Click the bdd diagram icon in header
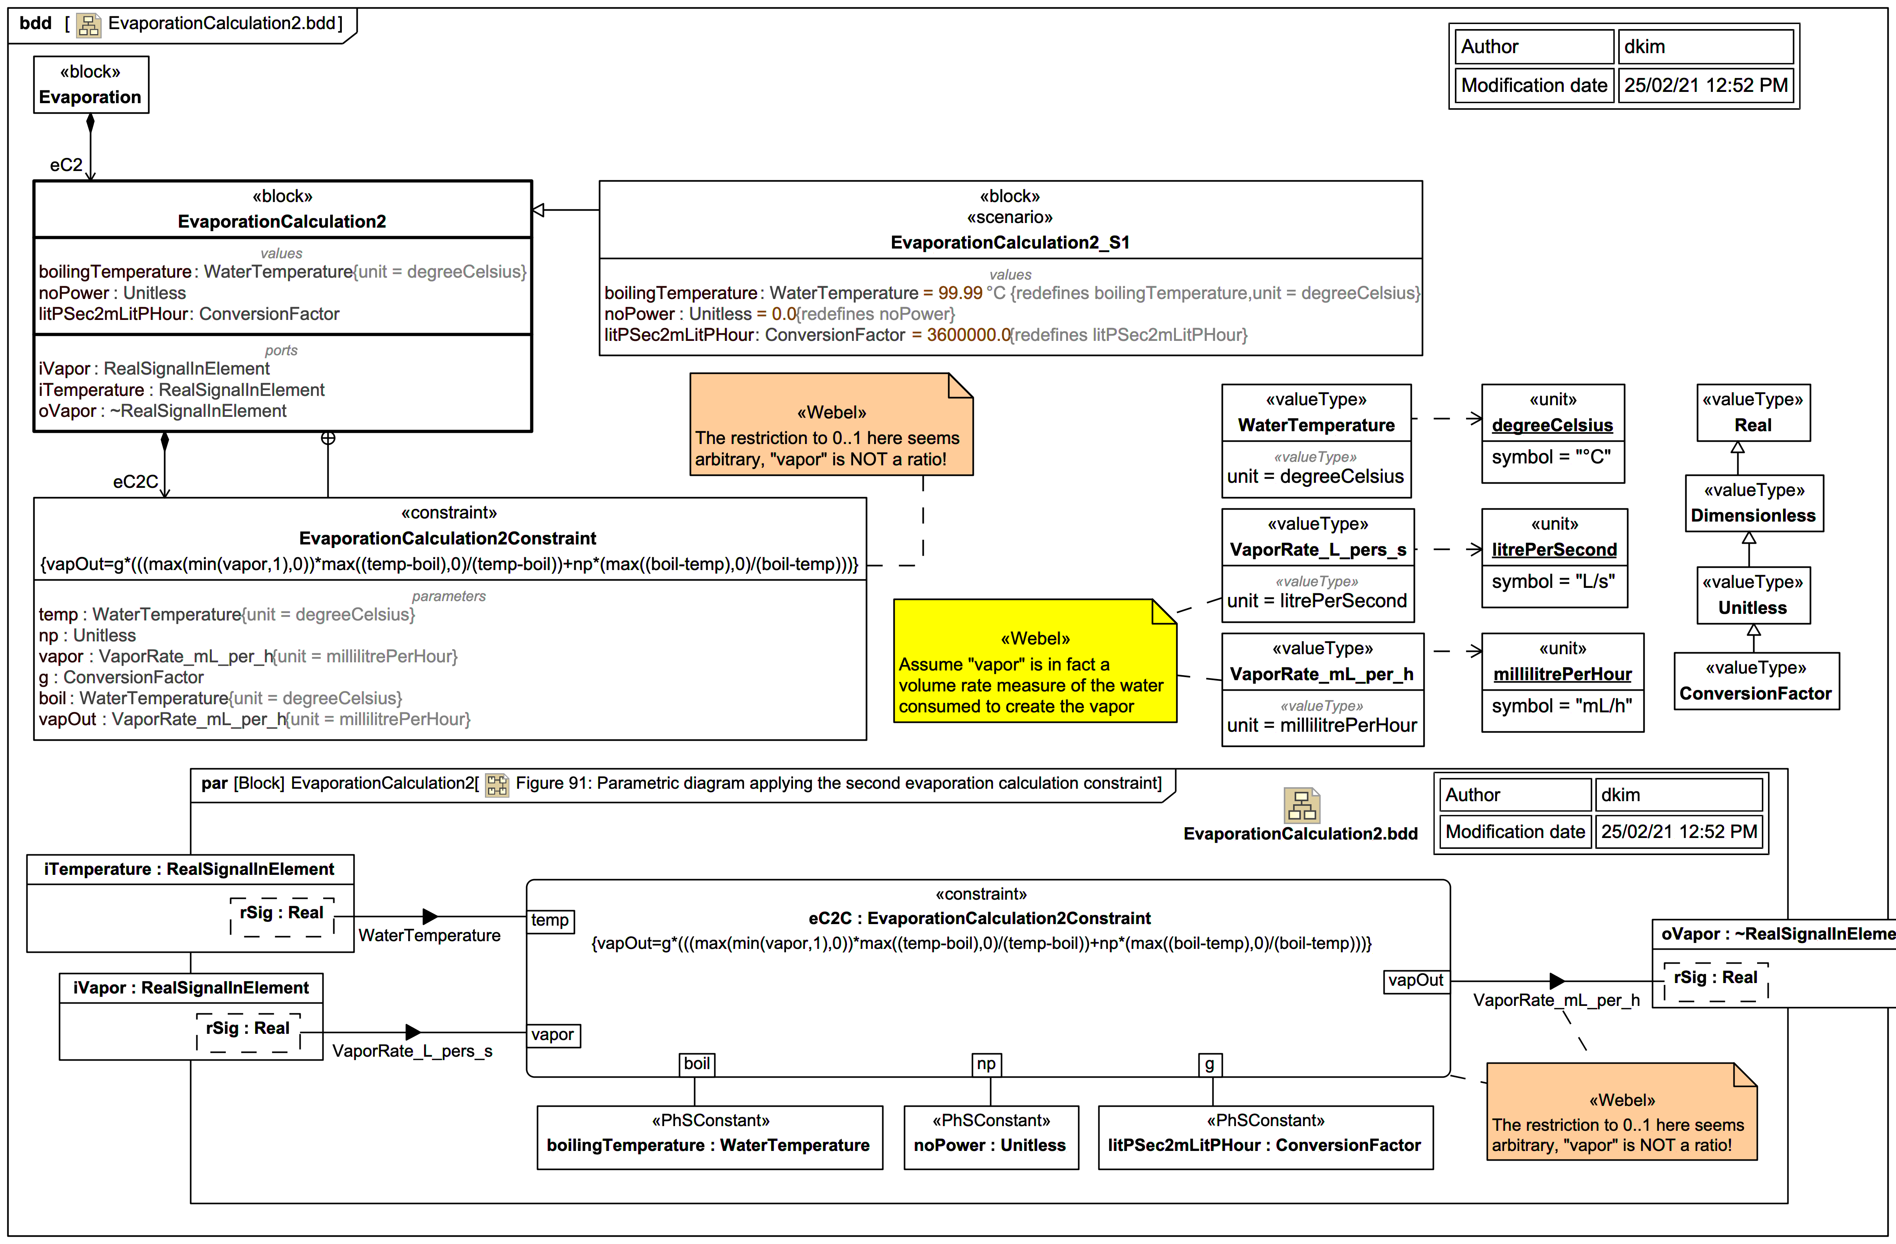1896x1244 pixels. click(88, 25)
